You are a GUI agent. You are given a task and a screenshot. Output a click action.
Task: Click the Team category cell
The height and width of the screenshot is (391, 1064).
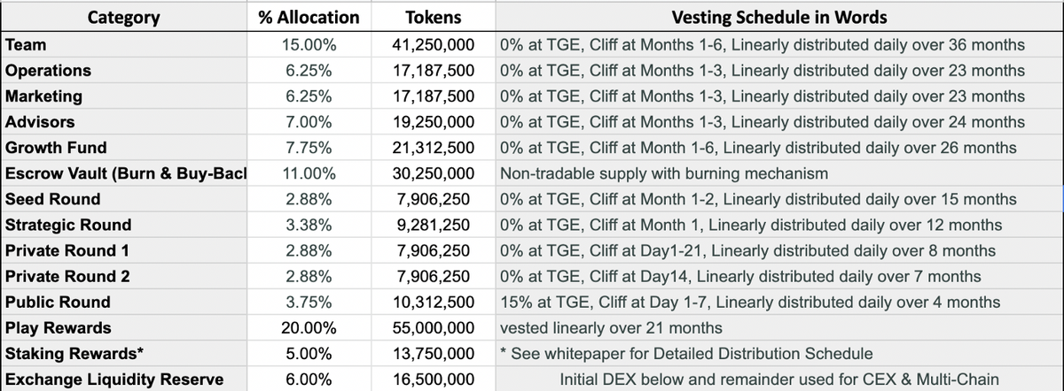coord(26,44)
